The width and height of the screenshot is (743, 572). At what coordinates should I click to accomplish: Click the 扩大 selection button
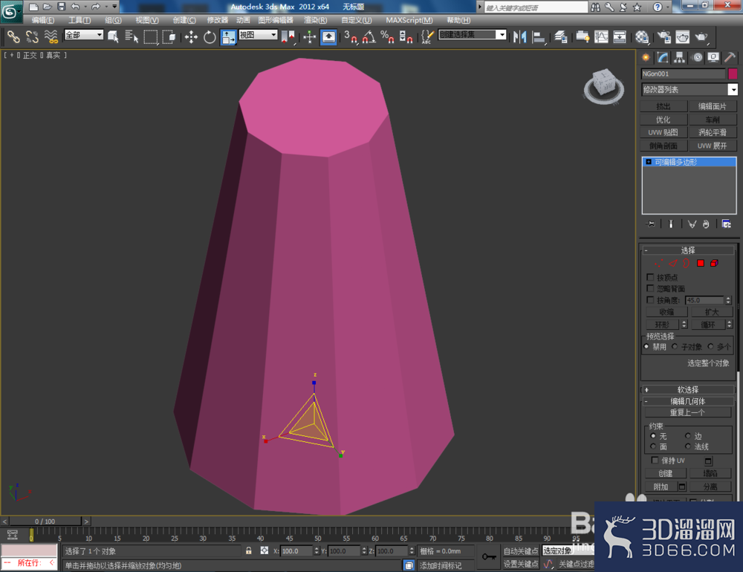point(712,312)
